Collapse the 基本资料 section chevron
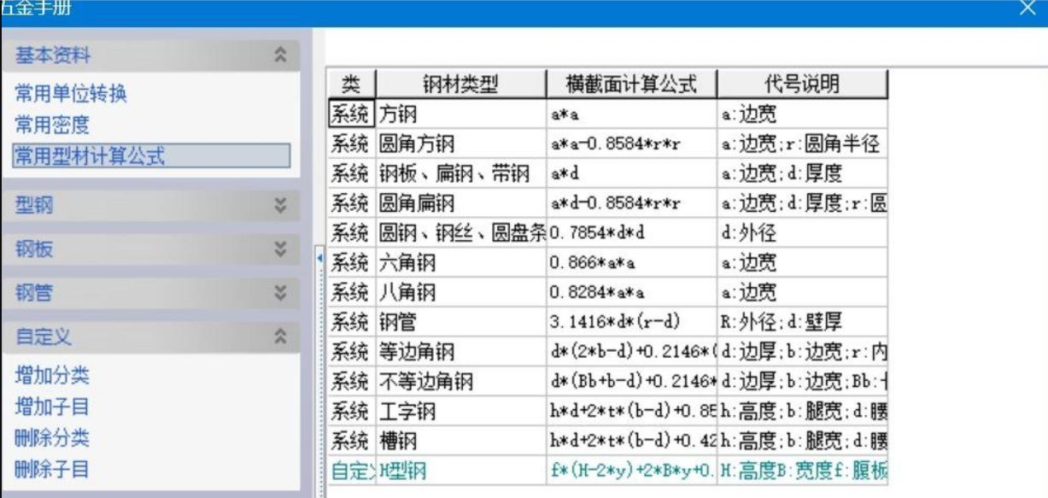Image resolution: width=1048 pixels, height=498 pixels. click(x=279, y=56)
